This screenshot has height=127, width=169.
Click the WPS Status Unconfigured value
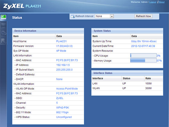point(64,117)
